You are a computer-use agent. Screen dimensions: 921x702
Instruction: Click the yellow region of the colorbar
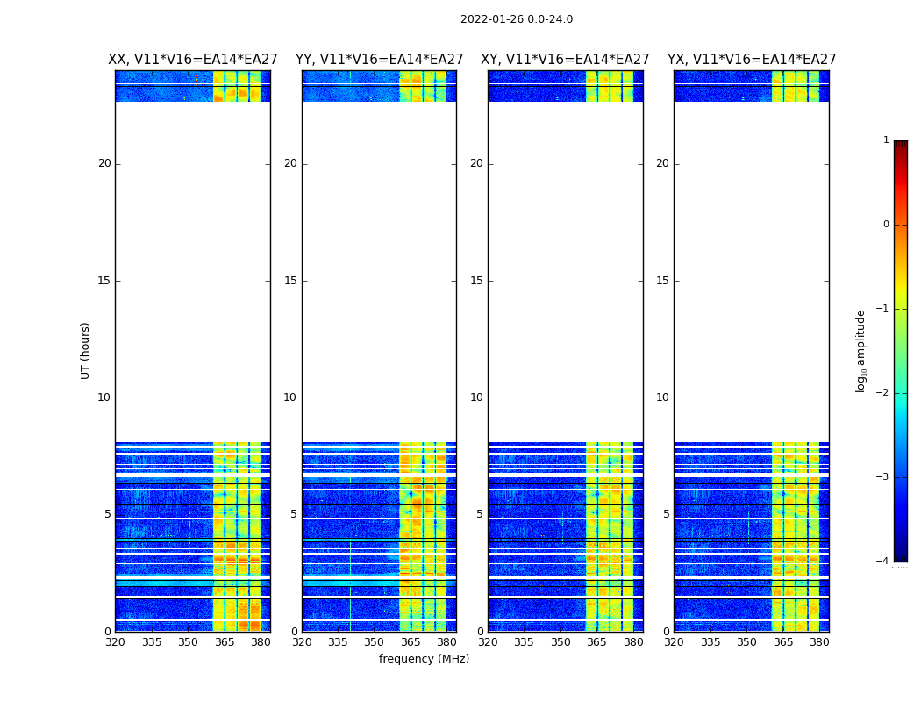point(901,294)
